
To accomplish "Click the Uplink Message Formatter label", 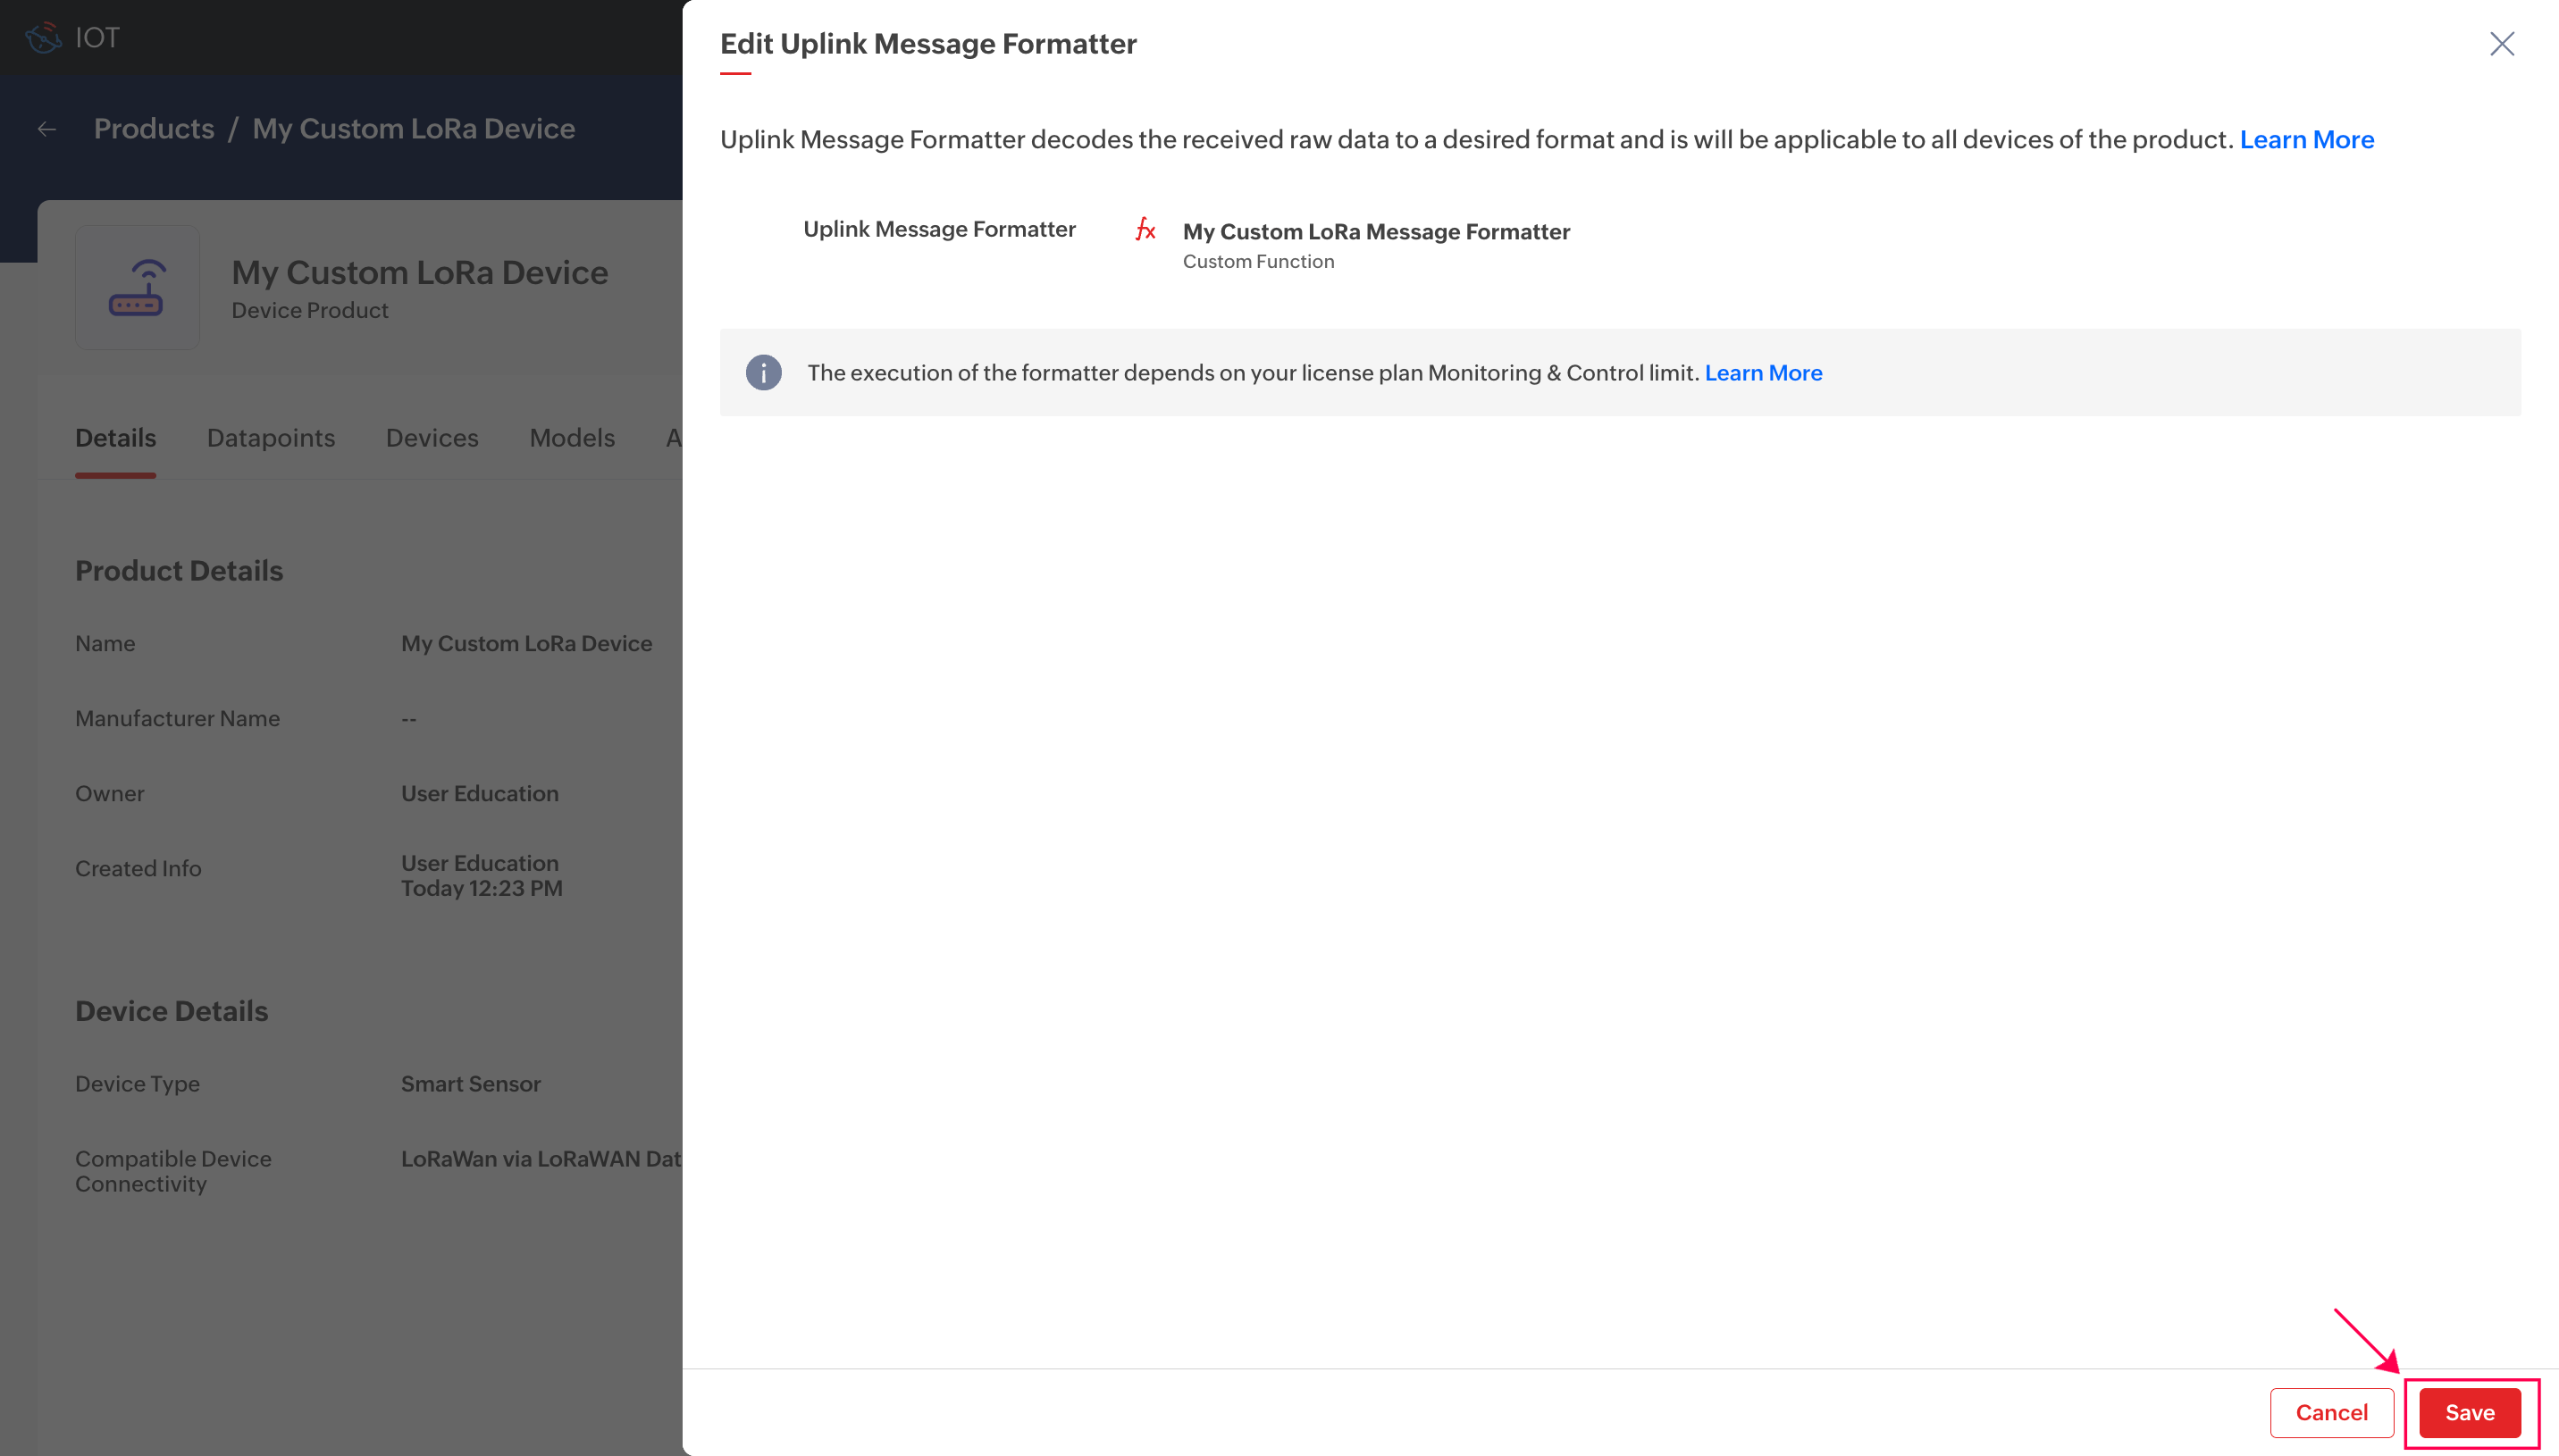I will coord(939,230).
